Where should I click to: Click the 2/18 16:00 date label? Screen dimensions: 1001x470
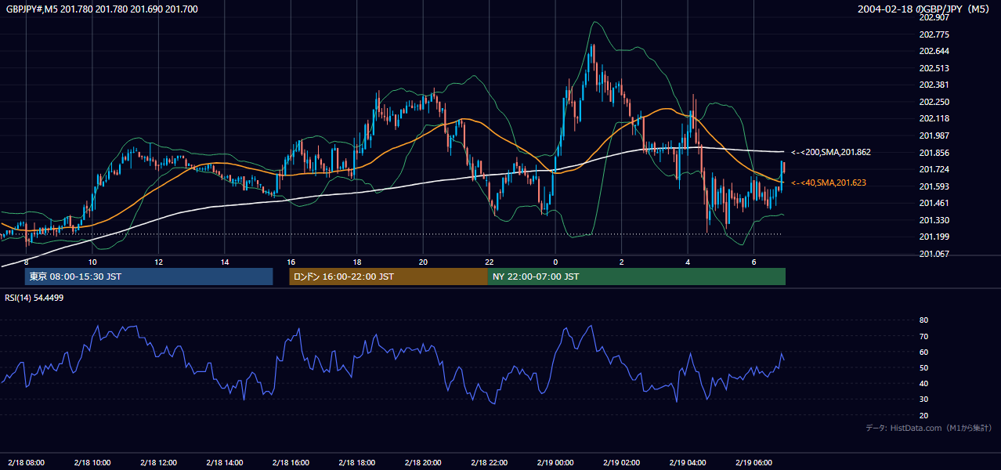click(x=291, y=462)
